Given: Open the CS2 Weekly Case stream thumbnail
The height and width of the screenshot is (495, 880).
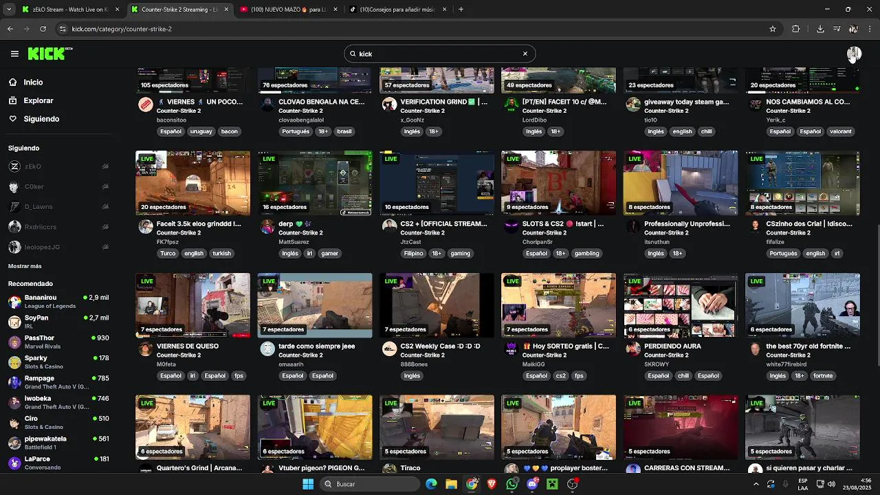Looking at the screenshot, I should tap(437, 305).
